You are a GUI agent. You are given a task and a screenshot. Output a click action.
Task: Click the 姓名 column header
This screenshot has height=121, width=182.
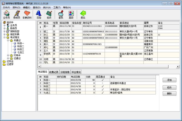[48, 23]
